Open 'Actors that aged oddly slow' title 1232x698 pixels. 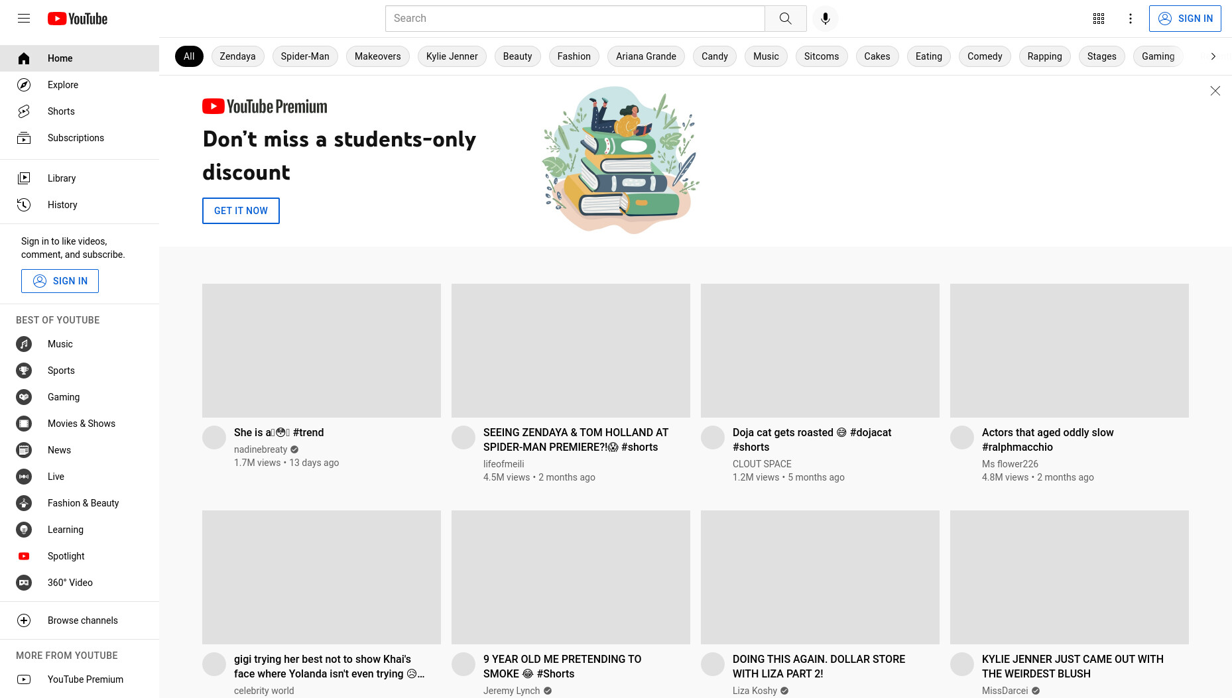(1048, 440)
